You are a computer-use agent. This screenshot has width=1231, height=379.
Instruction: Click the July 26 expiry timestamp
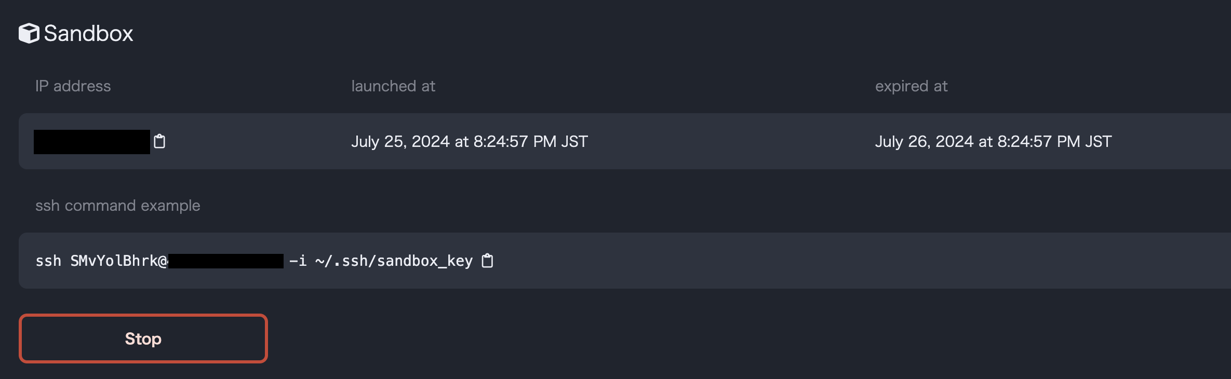coord(993,141)
